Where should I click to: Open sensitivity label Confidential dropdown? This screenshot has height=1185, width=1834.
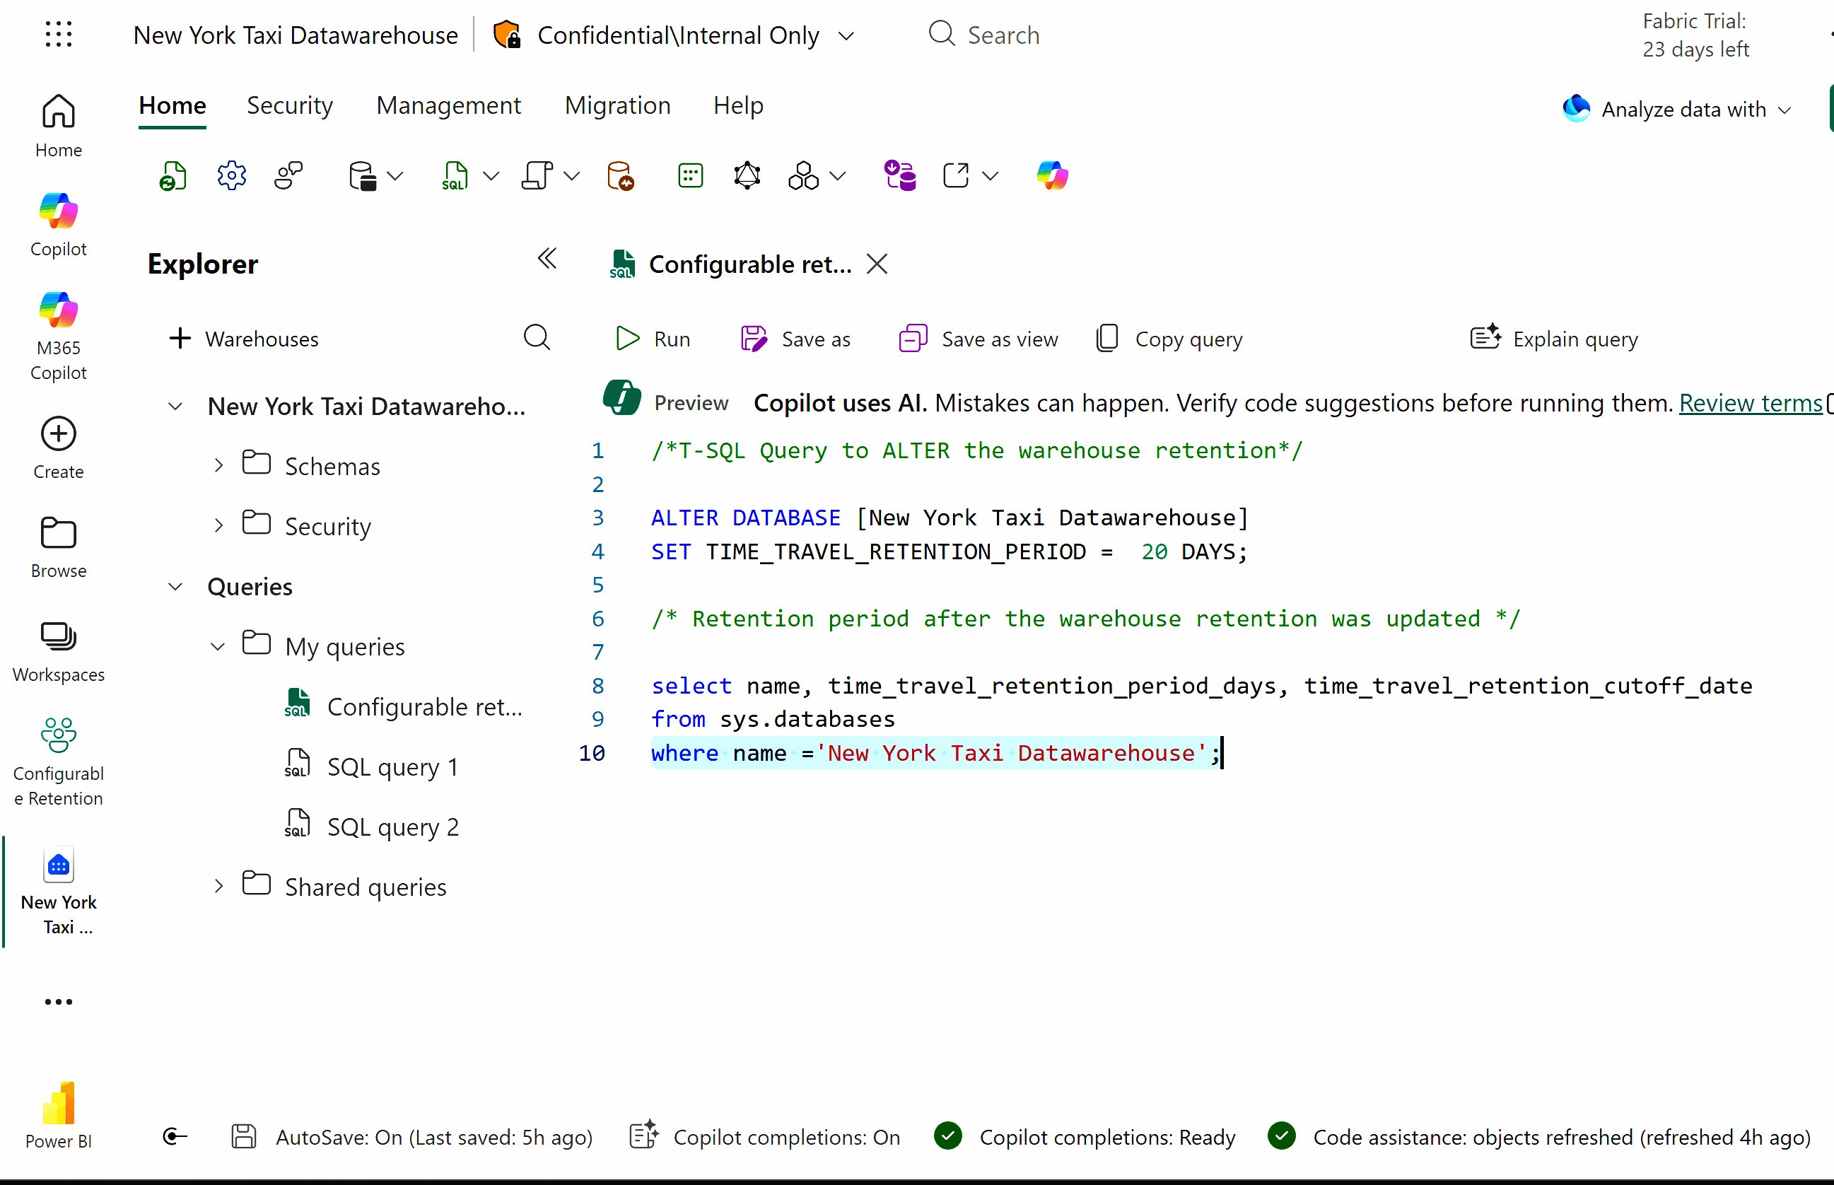(x=846, y=35)
